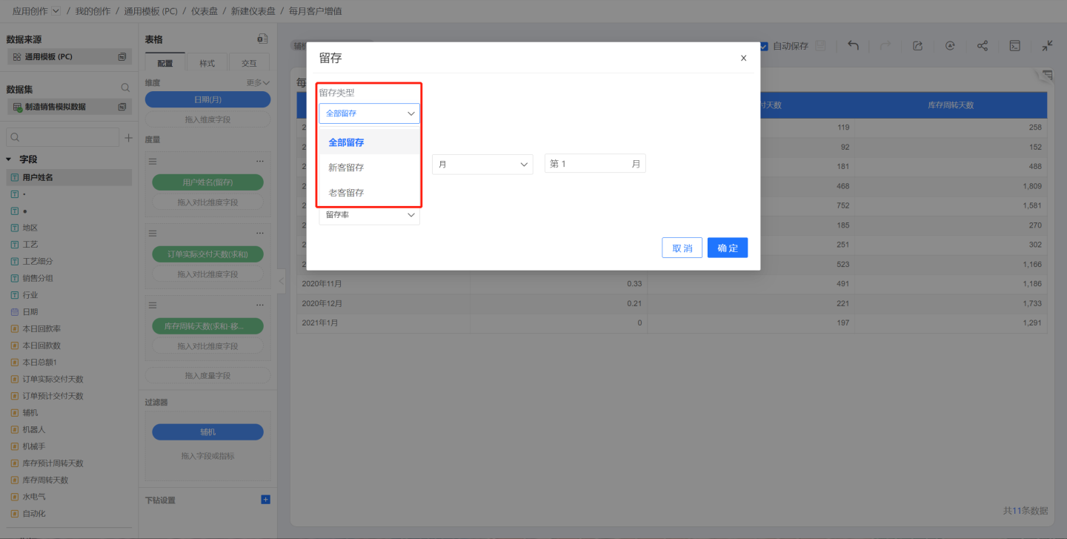Click the plus icon to add a field
Image resolution: width=1067 pixels, height=539 pixels.
tap(128, 138)
